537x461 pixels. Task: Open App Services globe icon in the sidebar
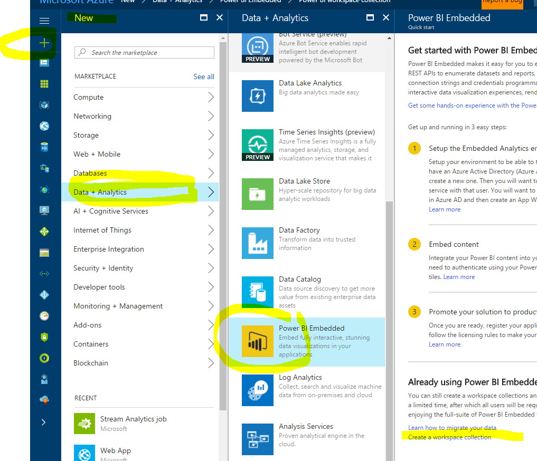44,126
